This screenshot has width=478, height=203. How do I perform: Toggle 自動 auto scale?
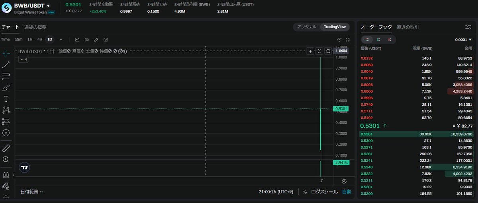pos(347,191)
